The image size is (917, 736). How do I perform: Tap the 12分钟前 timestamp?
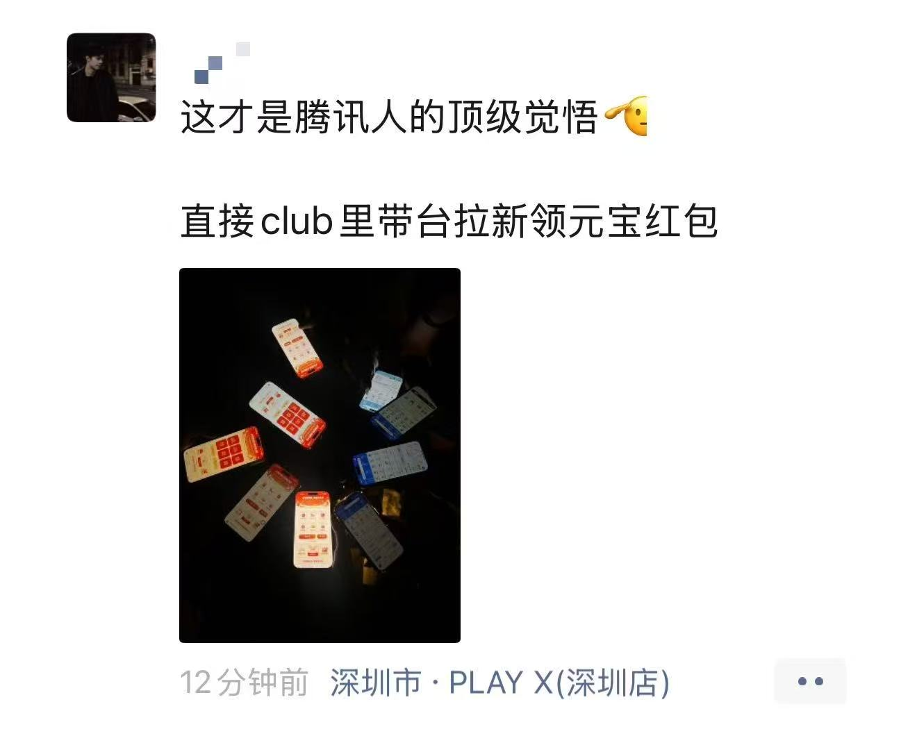244,683
